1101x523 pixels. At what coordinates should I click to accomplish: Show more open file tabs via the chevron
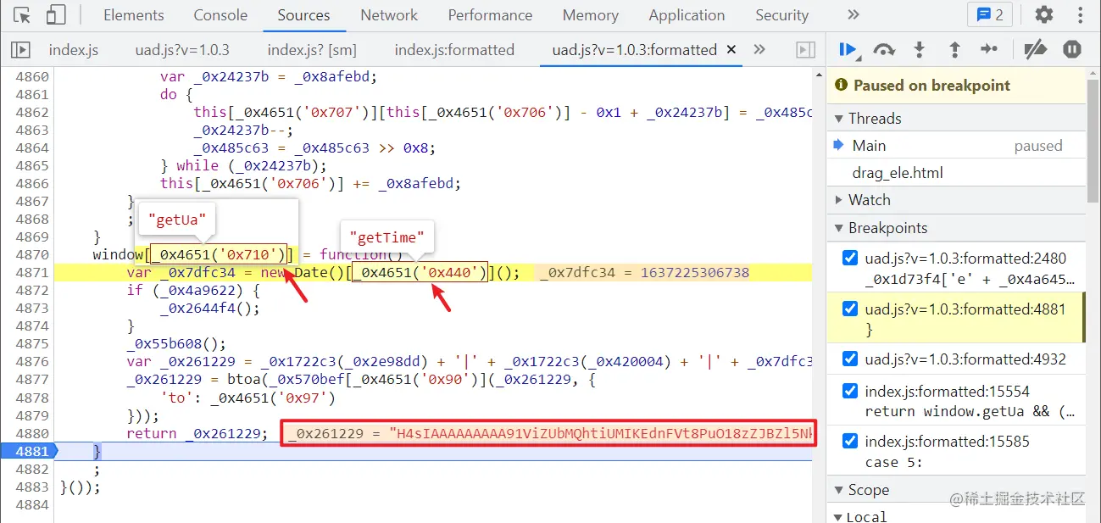[759, 50]
